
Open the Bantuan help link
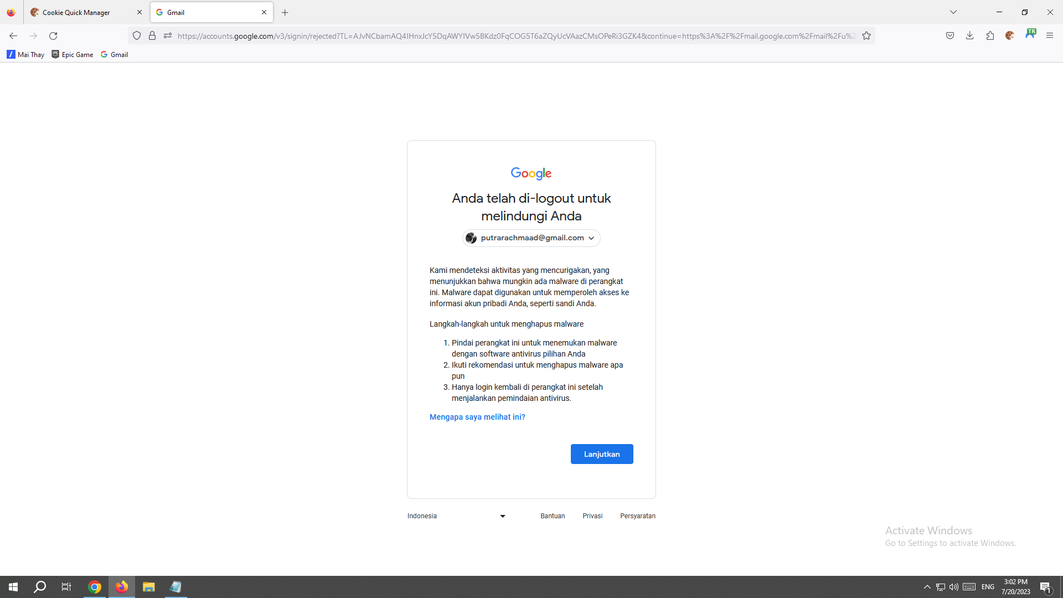pyautogui.click(x=553, y=516)
